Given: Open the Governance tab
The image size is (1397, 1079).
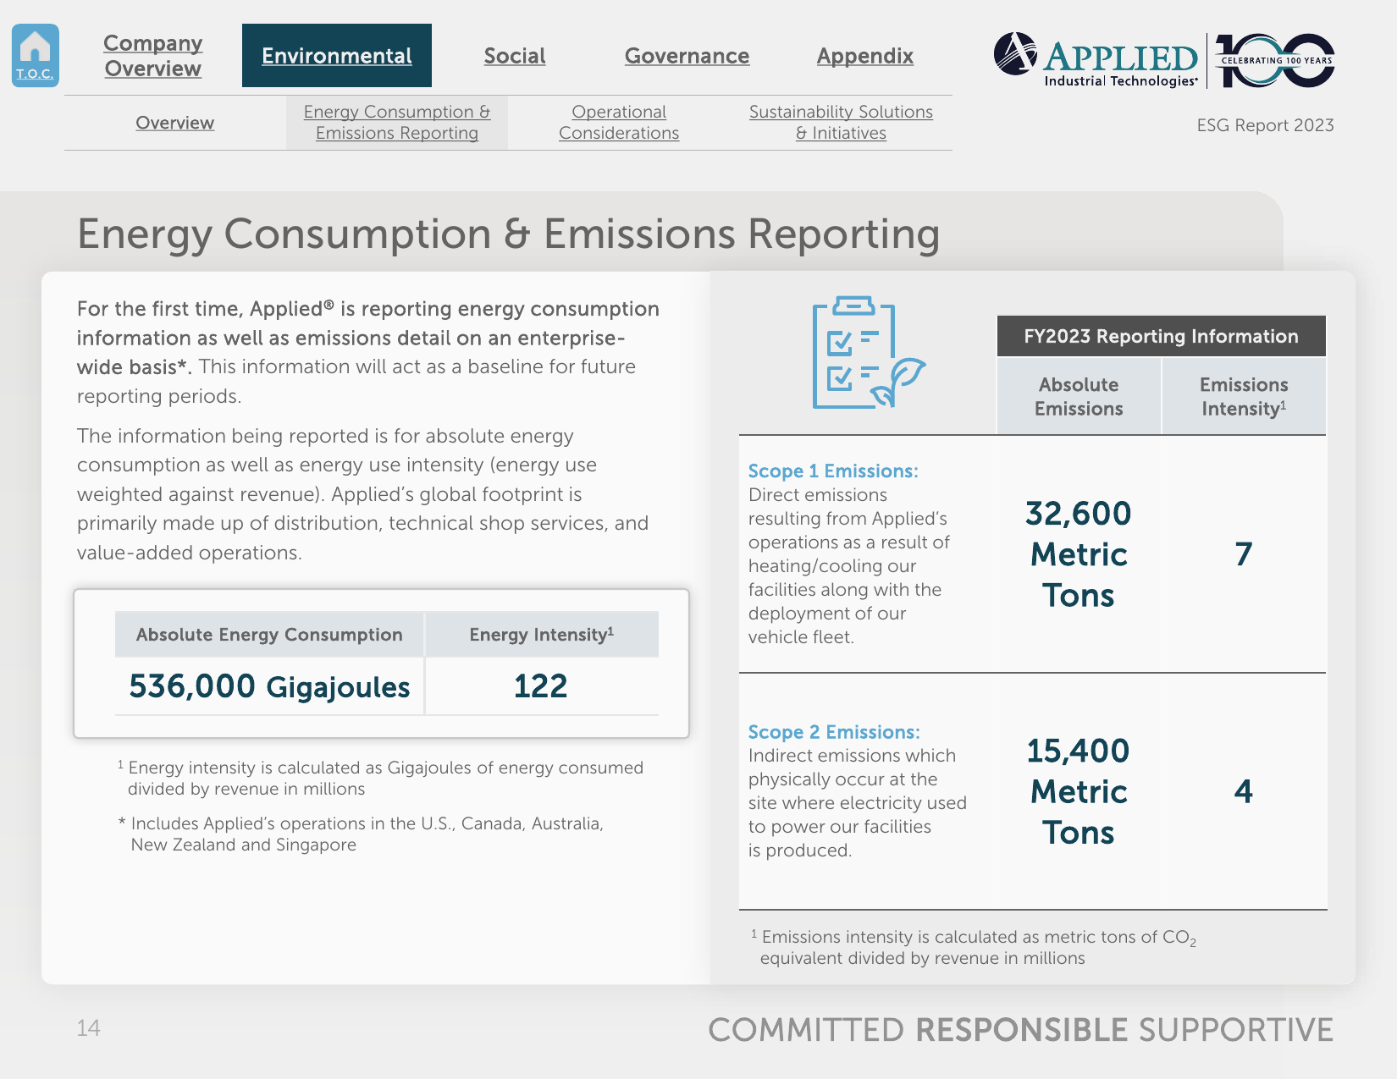Looking at the screenshot, I should (x=687, y=56).
